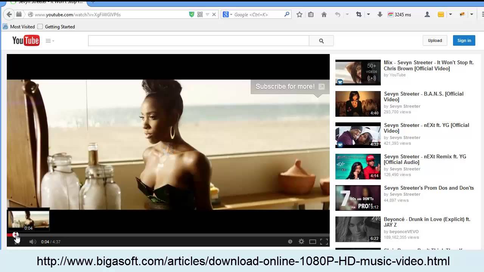The image size is (484, 272).
Task: Toggle full screen video mode
Action: [x=324, y=242]
